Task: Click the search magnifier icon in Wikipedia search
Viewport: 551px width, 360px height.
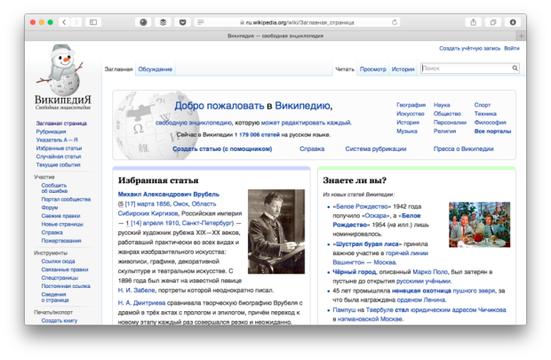Action: [x=515, y=68]
